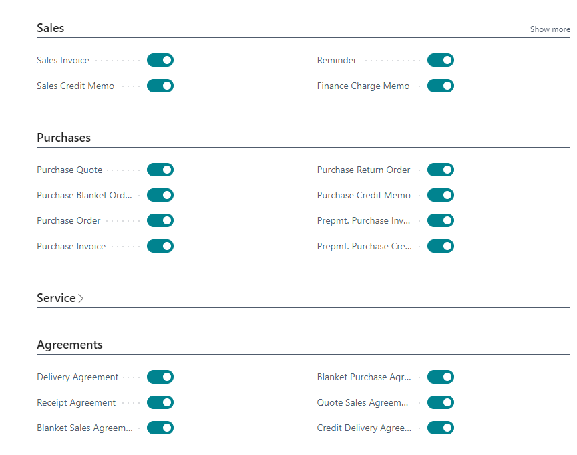Disable the Sales Credit Memo toggle
The width and height of the screenshot is (577, 455).
[160, 86]
